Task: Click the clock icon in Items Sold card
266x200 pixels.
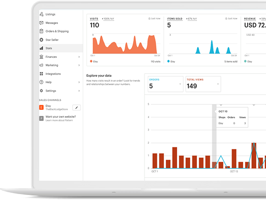Action: click(226, 18)
